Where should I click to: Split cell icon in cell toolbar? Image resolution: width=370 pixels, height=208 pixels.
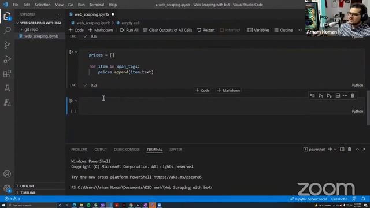pyautogui.click(x=338, y=95)
